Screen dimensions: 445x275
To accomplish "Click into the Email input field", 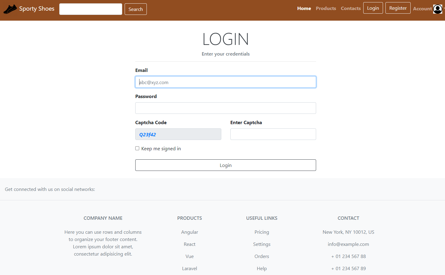I will click(x=226, y=82).
